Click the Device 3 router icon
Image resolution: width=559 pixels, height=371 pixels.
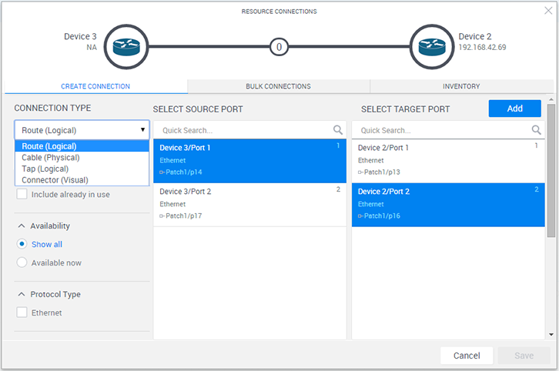tap(125, 46)
